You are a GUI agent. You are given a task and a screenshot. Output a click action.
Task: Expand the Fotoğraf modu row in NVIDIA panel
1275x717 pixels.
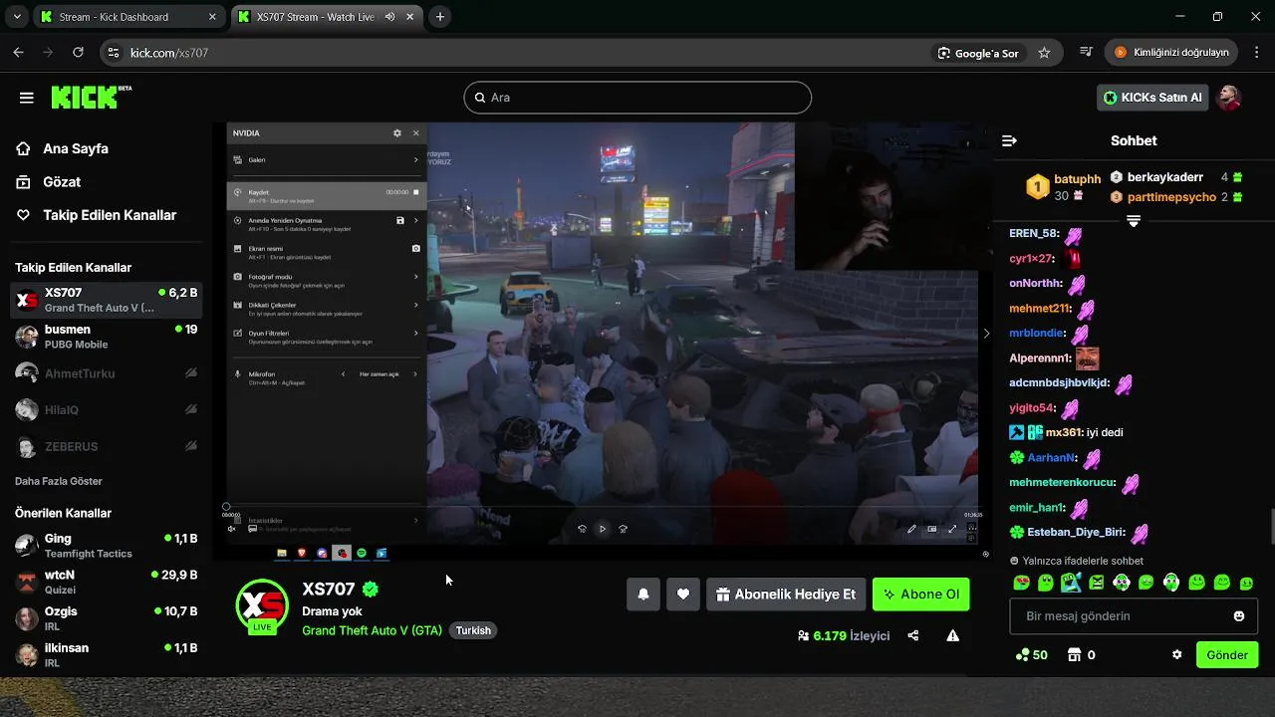point(327,280)
